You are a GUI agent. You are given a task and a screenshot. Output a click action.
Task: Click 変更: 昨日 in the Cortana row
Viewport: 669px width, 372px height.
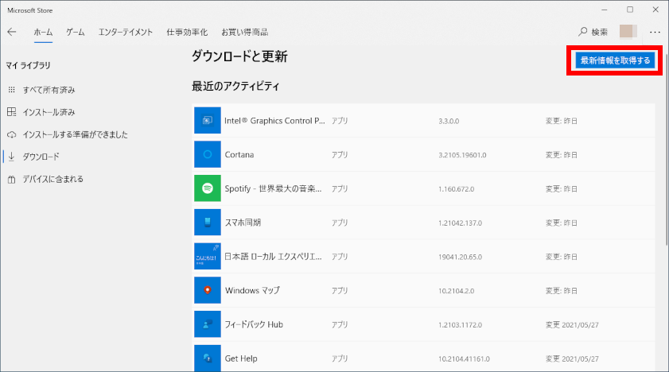[x=561, y=155]
